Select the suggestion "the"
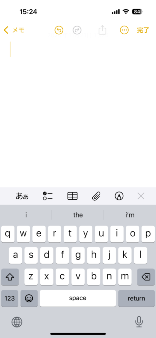The width and height of the screenshot is (156, 338). click(78, 215)
